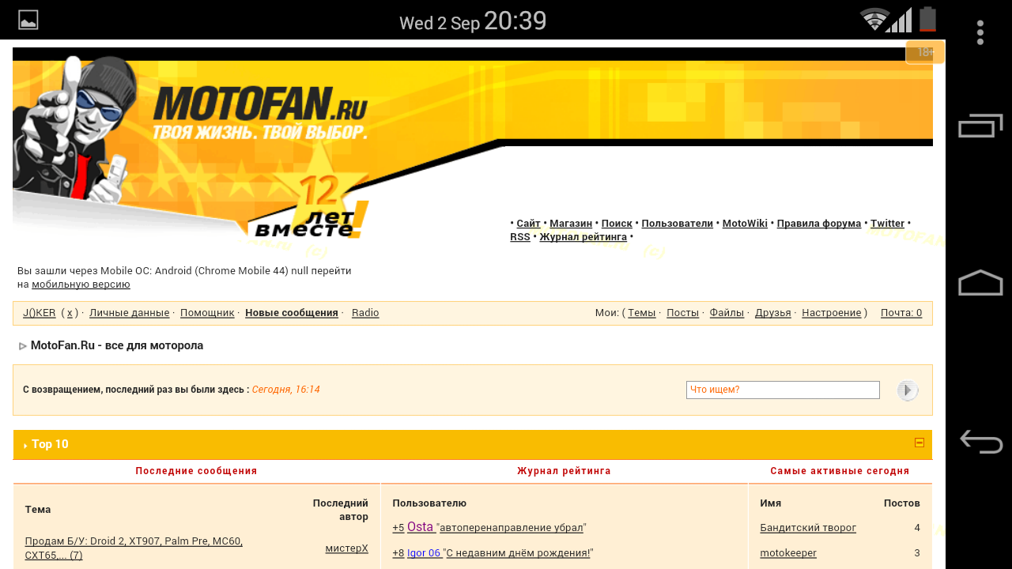Viewport: 1012px width, 569px height.
Task: Open Новые сообщения menu item
Action: coord(292,313)
